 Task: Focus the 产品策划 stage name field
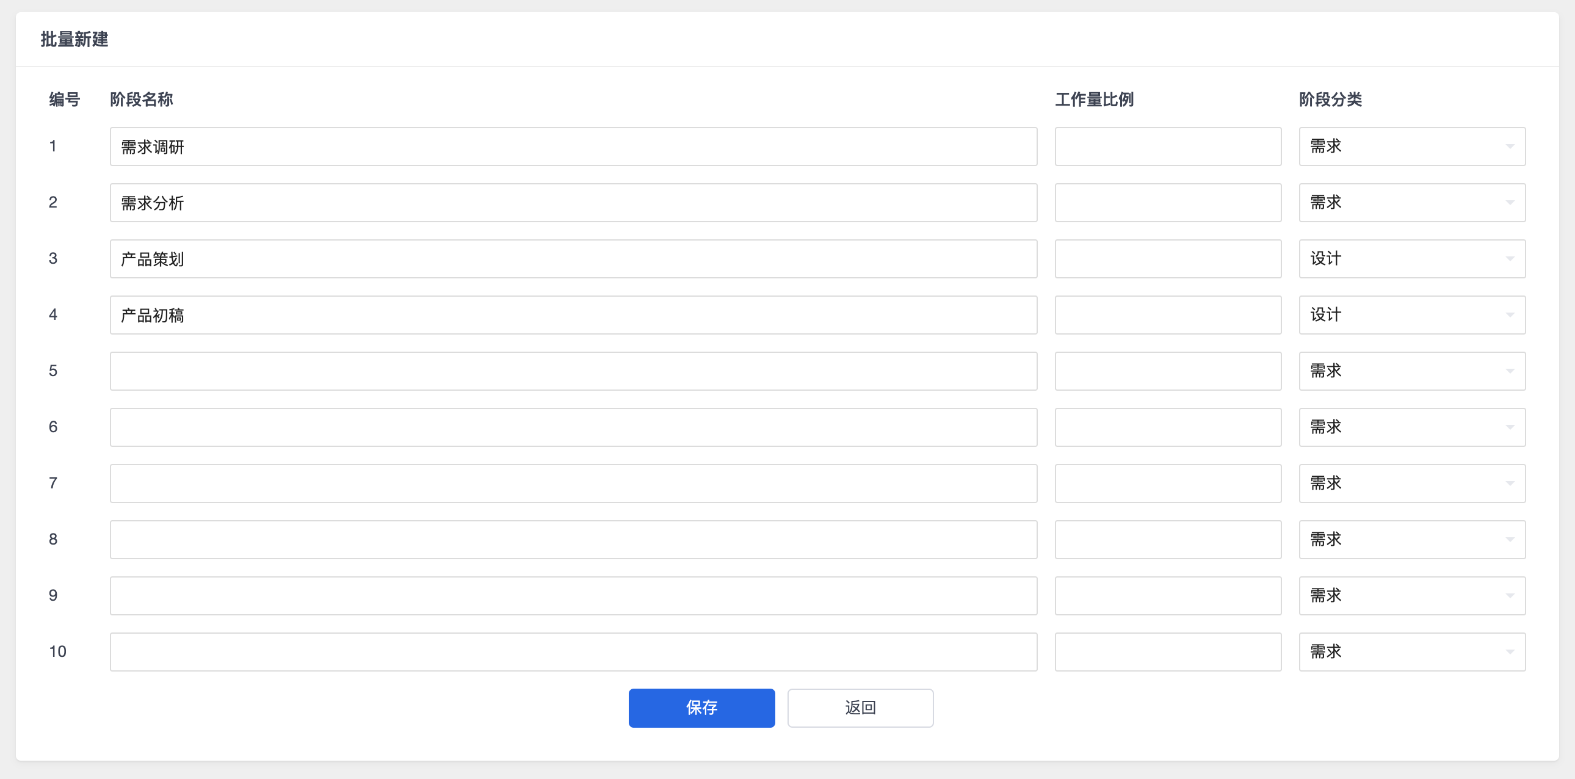pyautogui.click(x=573, y=259)
